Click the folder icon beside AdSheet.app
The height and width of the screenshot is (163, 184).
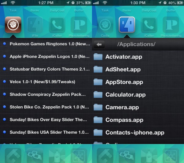click(x=98, y=69)
